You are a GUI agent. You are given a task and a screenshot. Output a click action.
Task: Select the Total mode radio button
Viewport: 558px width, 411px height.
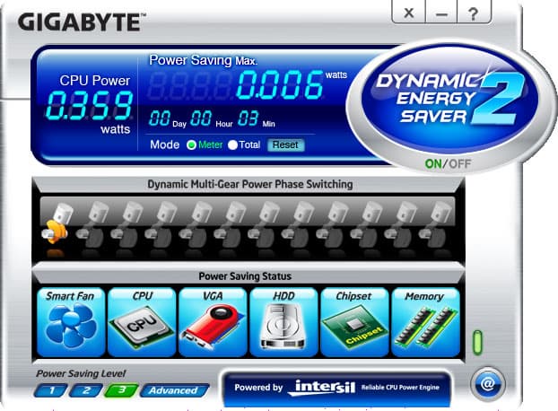(232, 144)
